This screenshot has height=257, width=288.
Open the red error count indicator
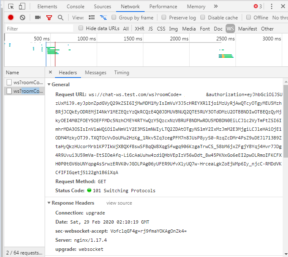(x=258, y=7)
